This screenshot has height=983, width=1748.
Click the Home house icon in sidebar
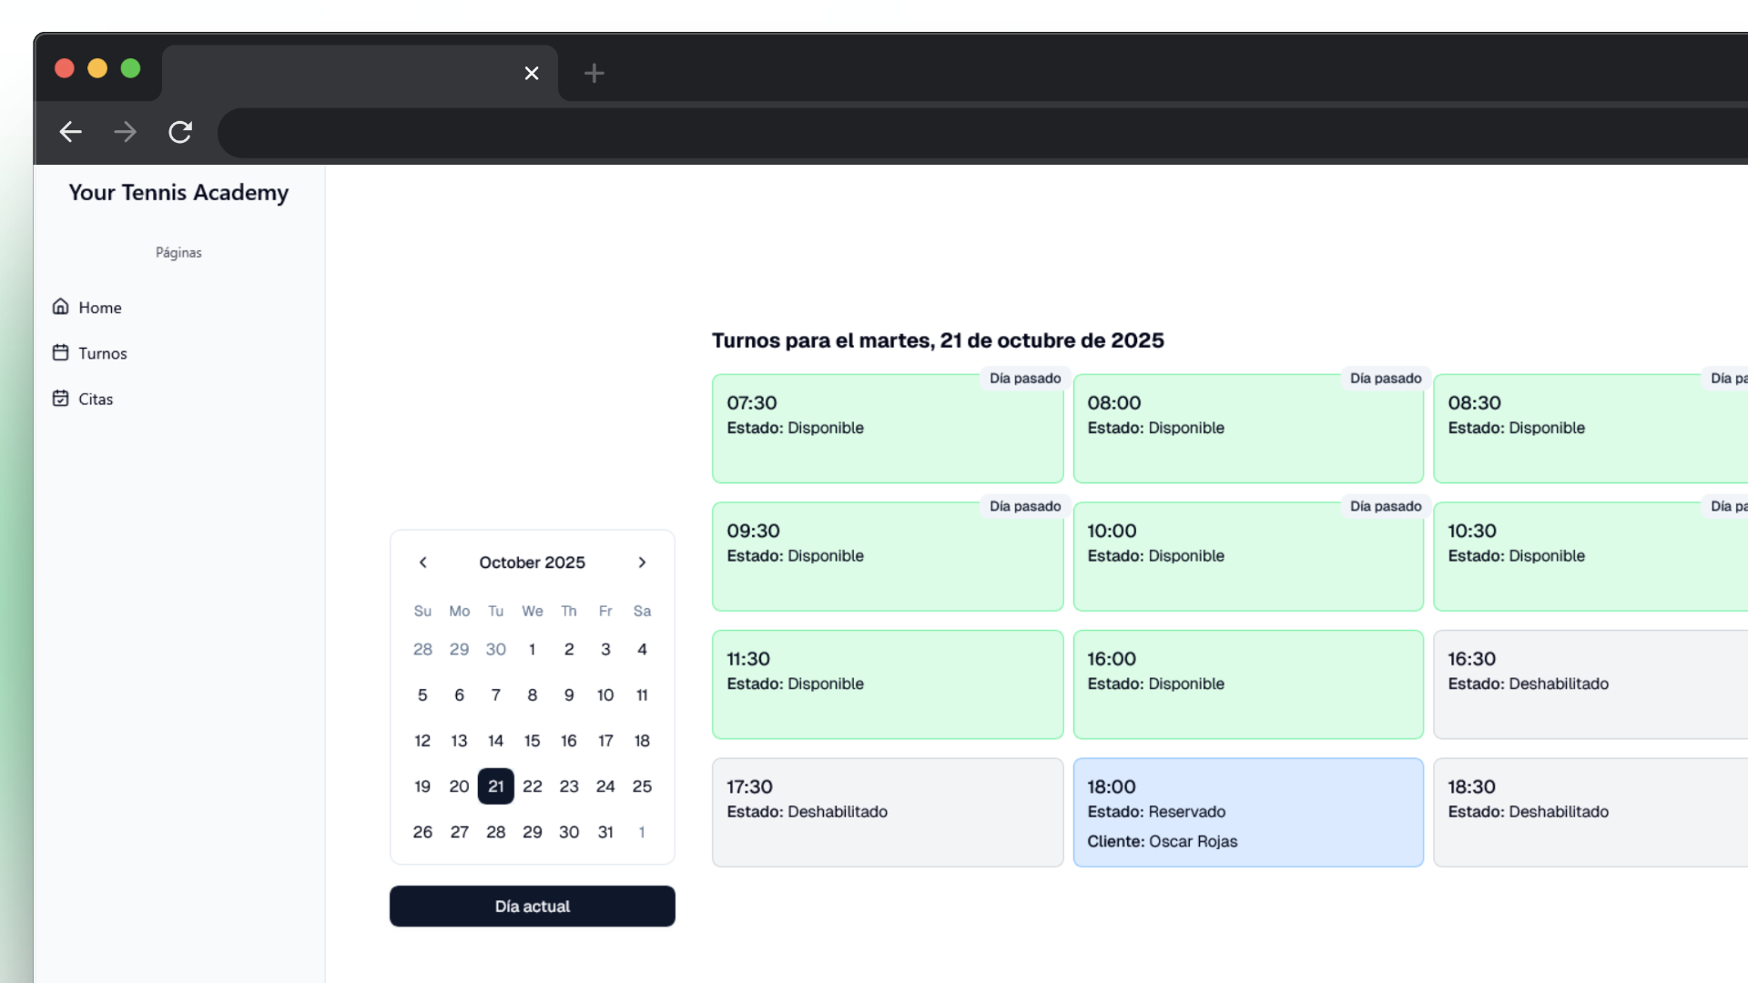[60, 307]
